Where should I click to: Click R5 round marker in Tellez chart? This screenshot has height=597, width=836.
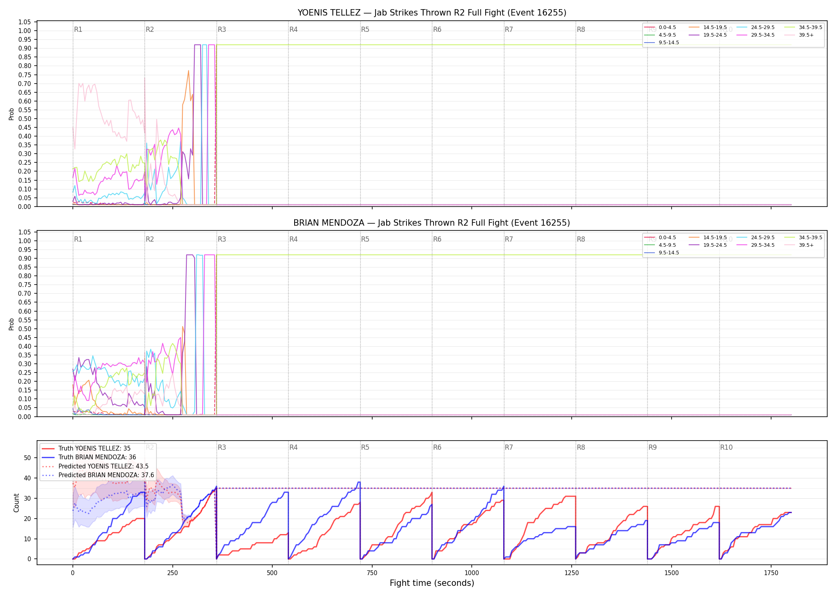coord(365,29)
